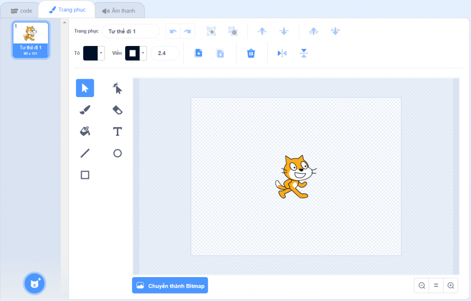Redo the costume edit
The width and height of the screenshot is (471, 301).
pos(188,31)
